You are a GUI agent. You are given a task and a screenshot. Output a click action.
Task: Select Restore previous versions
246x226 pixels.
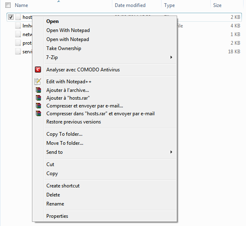pyautogui.click(x=73, y=122)
